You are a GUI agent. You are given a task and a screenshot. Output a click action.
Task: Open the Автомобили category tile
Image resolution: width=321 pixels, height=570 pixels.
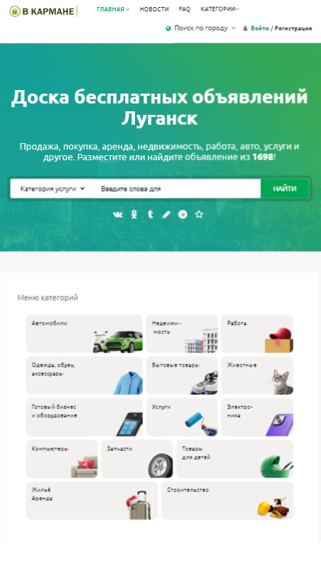(85, 334)
